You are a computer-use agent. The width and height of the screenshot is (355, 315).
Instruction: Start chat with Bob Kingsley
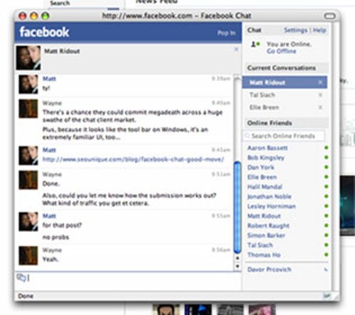pyautogui.click(x=266, y=157)
